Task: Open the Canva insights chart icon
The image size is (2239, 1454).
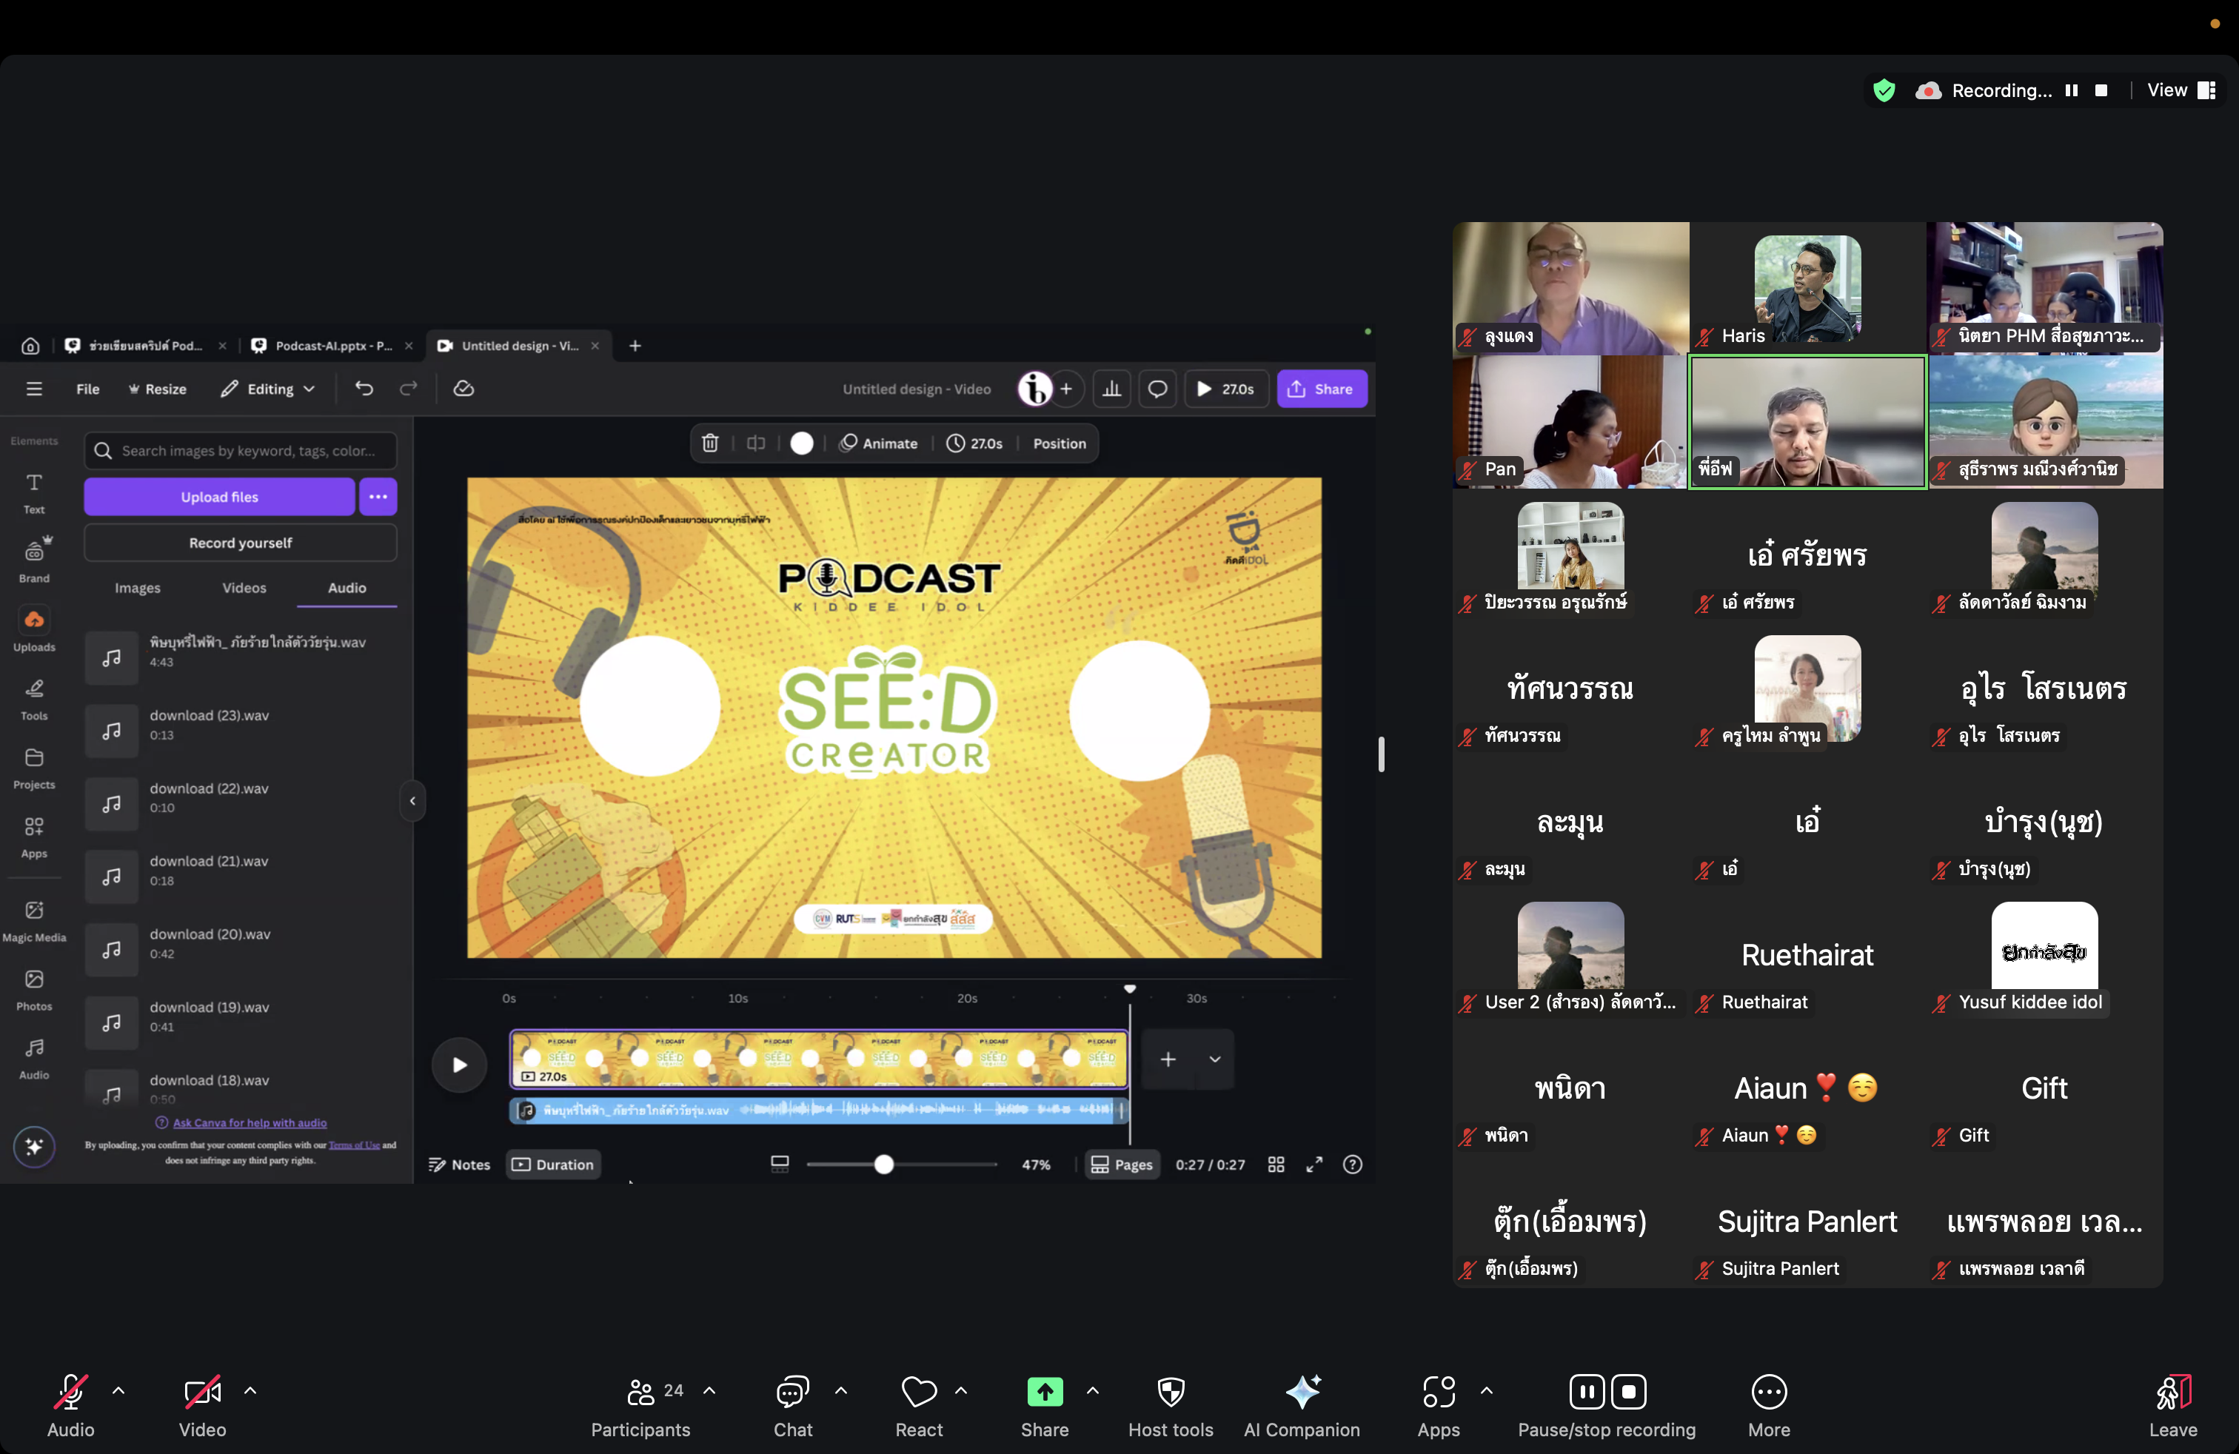Action: tap(1111, 389)
